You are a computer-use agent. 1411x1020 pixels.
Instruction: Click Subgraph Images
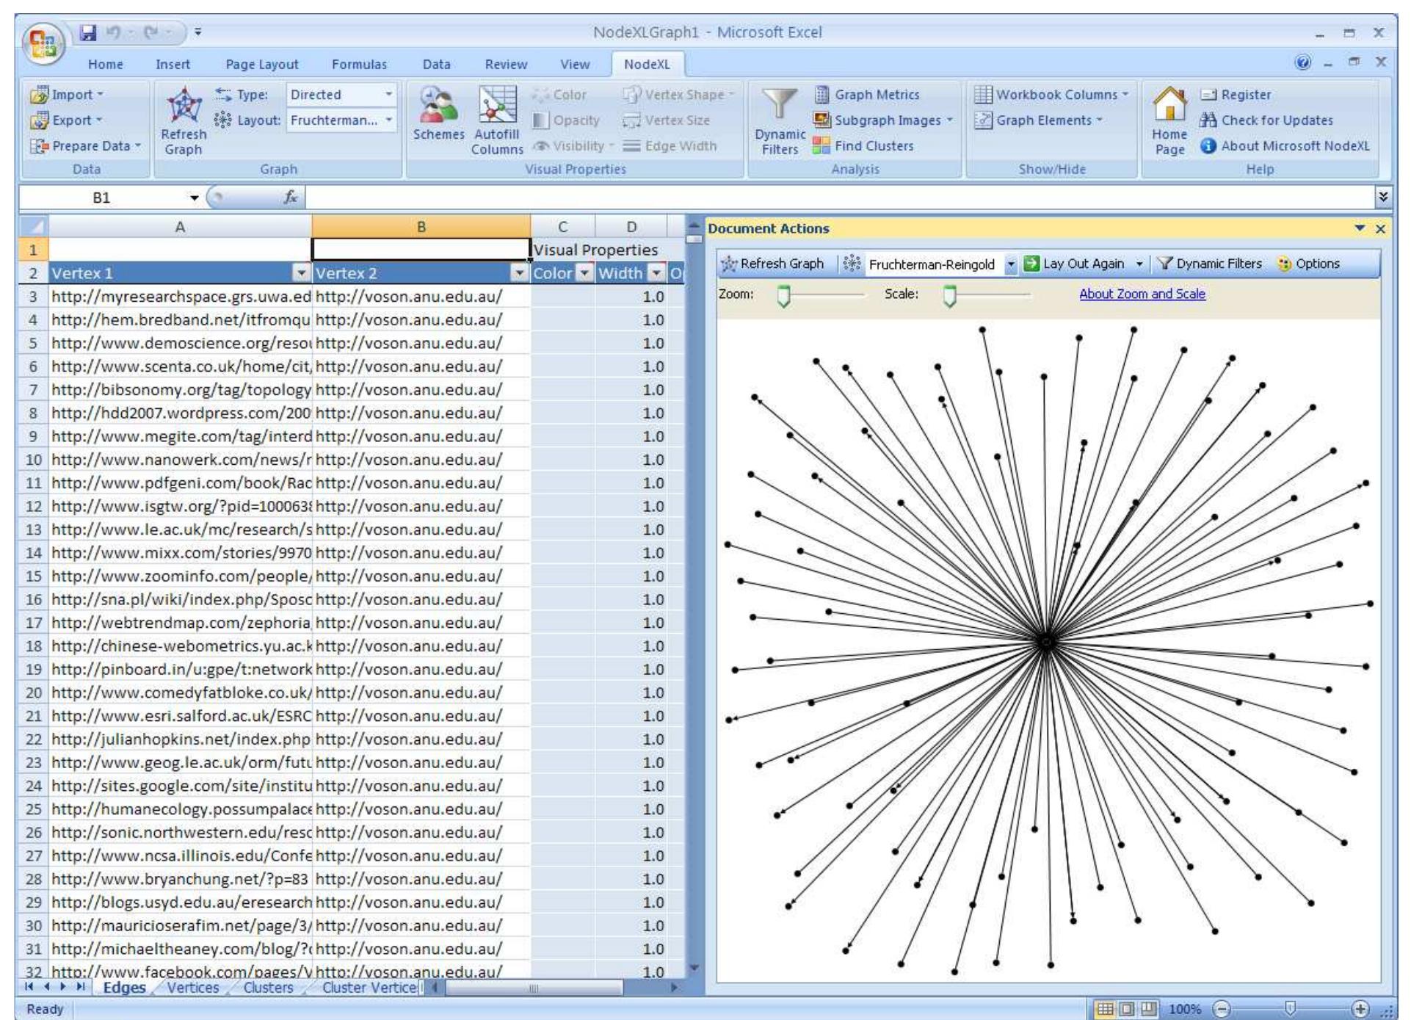[882, 120]
